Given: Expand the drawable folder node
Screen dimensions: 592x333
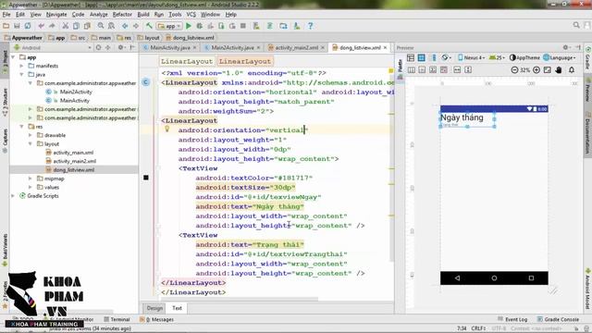Looking at the screenshot, I should (x=31, y=135).
